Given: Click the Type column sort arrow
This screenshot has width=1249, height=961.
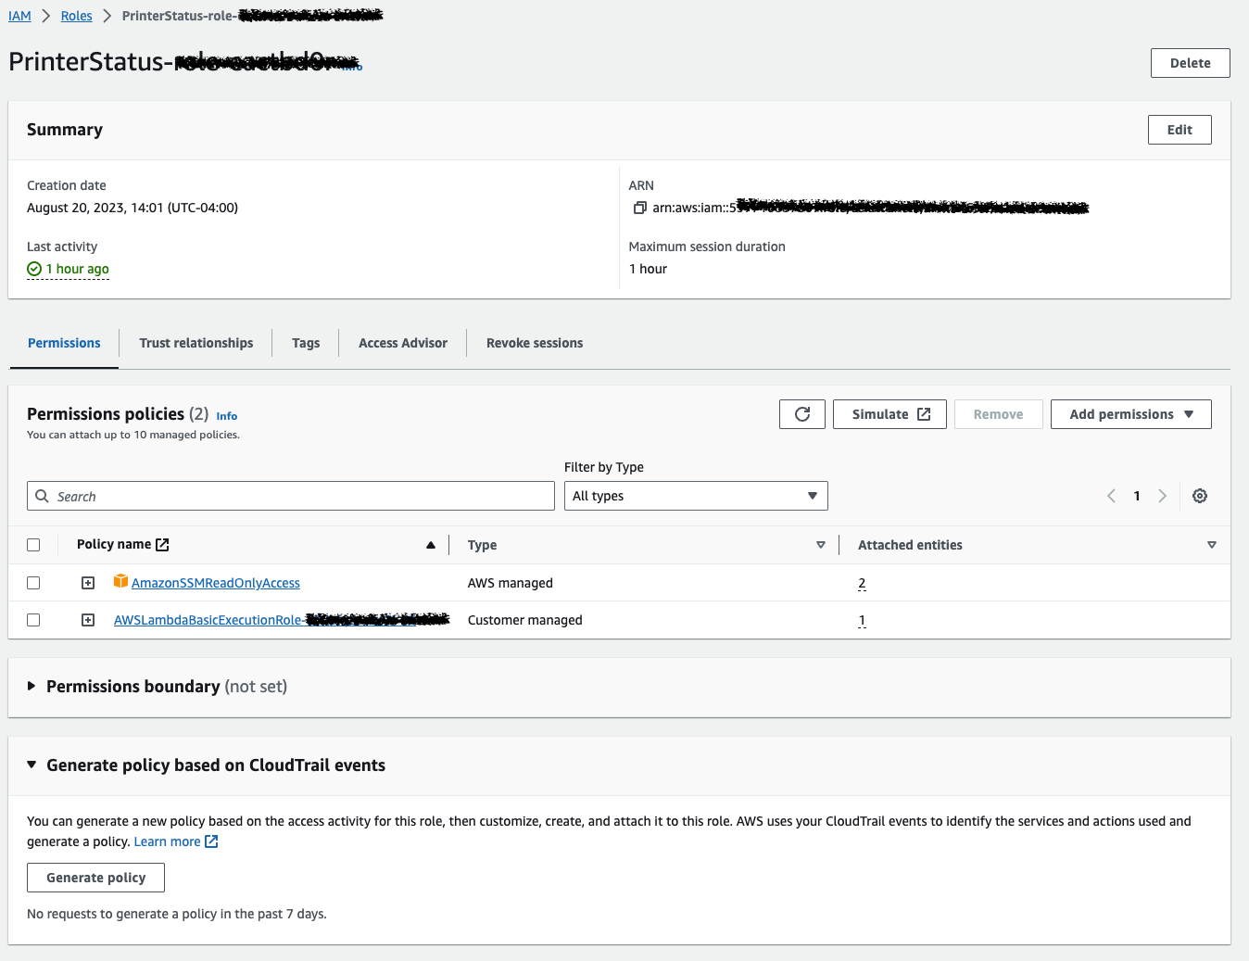Looking at the screenshot, I should point(820,545).
